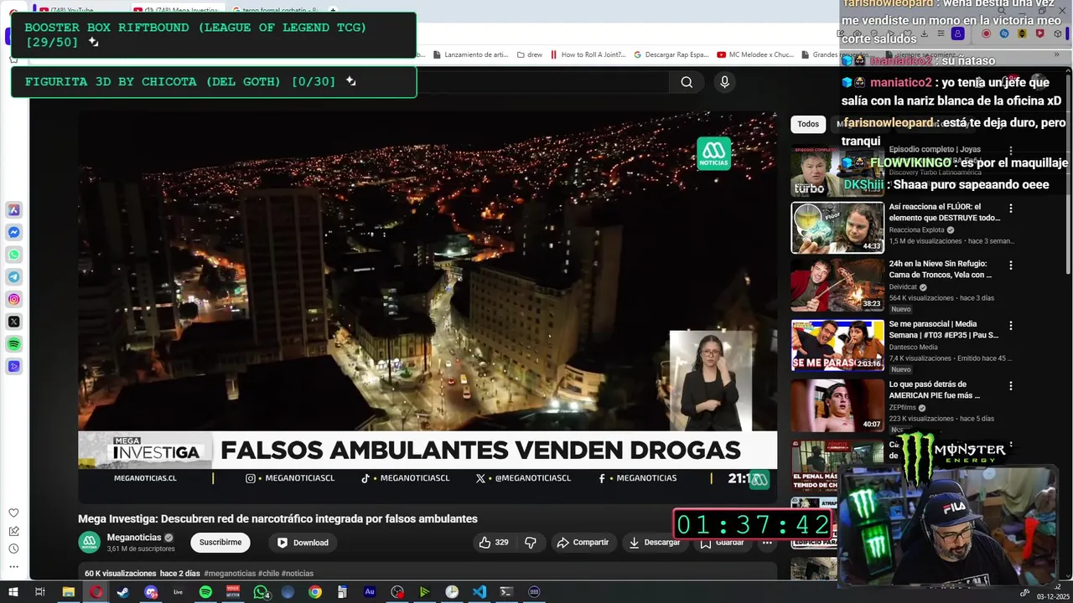Open Telegram in the Opera sidebar
1073x603 pixels.
(14, 277)
